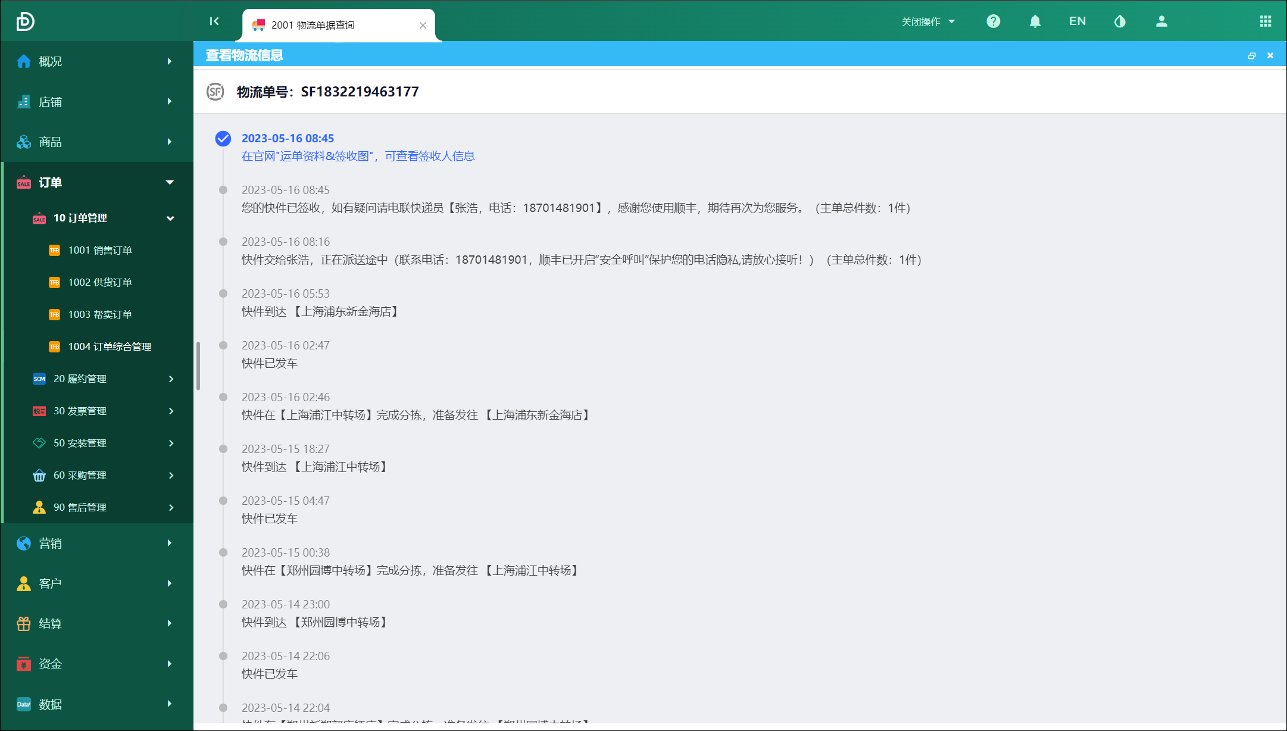Click the basket icon for 60 采购管理

click(x=39, y=475)
